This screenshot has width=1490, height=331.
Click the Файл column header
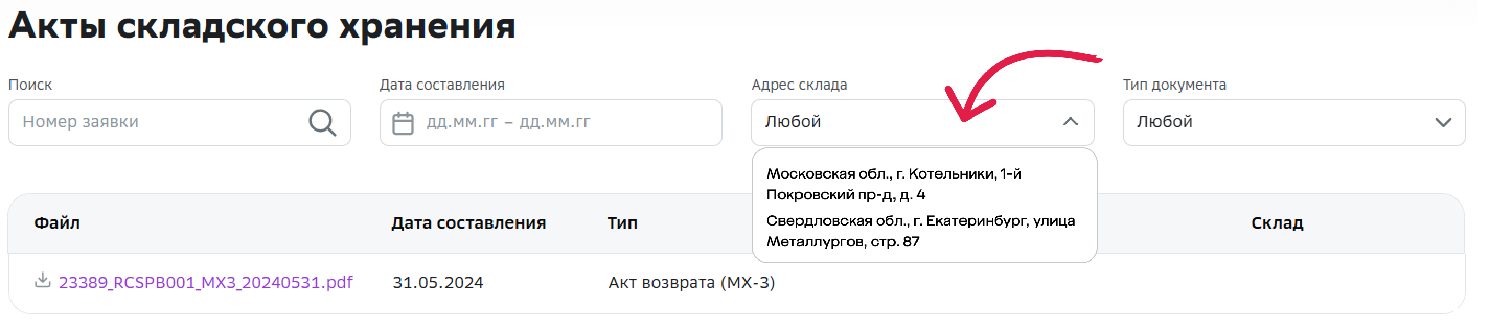tap(58, 224)
